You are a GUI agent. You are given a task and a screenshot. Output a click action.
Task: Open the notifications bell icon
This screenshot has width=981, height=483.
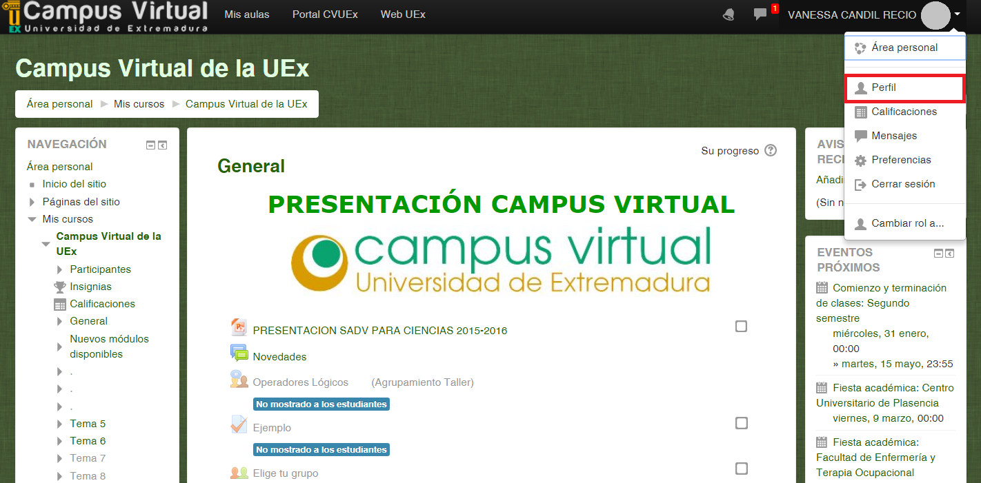(x=728, y=14)
